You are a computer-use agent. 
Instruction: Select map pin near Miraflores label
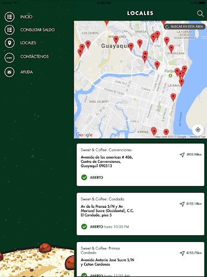[x=116, y=40]
